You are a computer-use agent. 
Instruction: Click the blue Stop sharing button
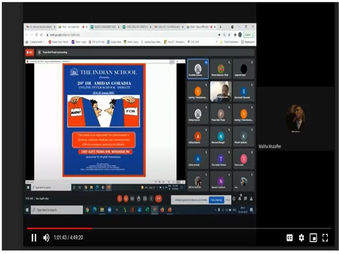216,200
